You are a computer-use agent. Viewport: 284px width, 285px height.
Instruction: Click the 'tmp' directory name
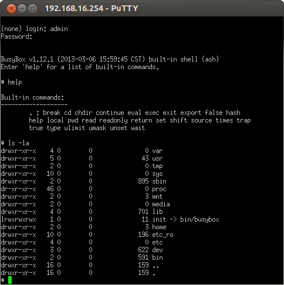[x=157, y=166]
